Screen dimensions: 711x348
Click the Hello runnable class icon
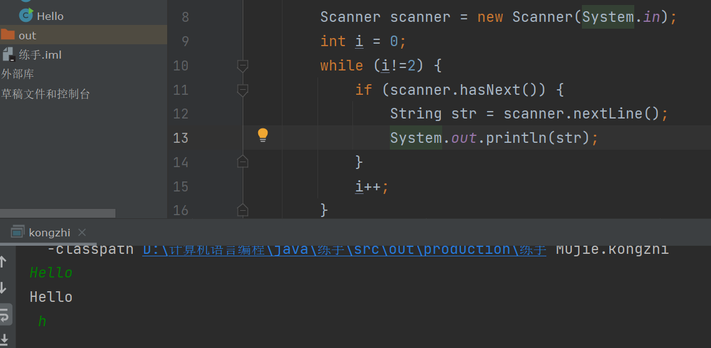tap(26, 15)
